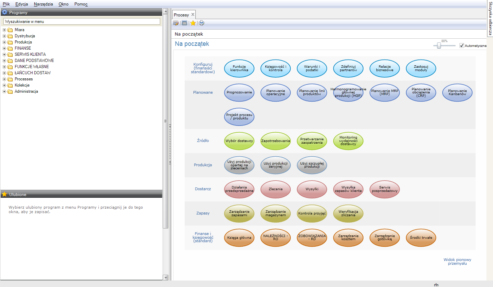This screenshot has width=493, height=287.
Task: Open Księgowość i kontrola process bubble
Action: (x=276, y=68)
